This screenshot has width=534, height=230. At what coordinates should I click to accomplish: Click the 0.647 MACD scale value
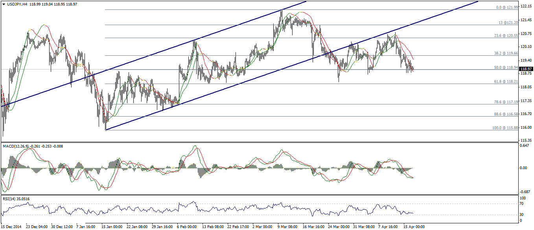click(x=525, y=146)
